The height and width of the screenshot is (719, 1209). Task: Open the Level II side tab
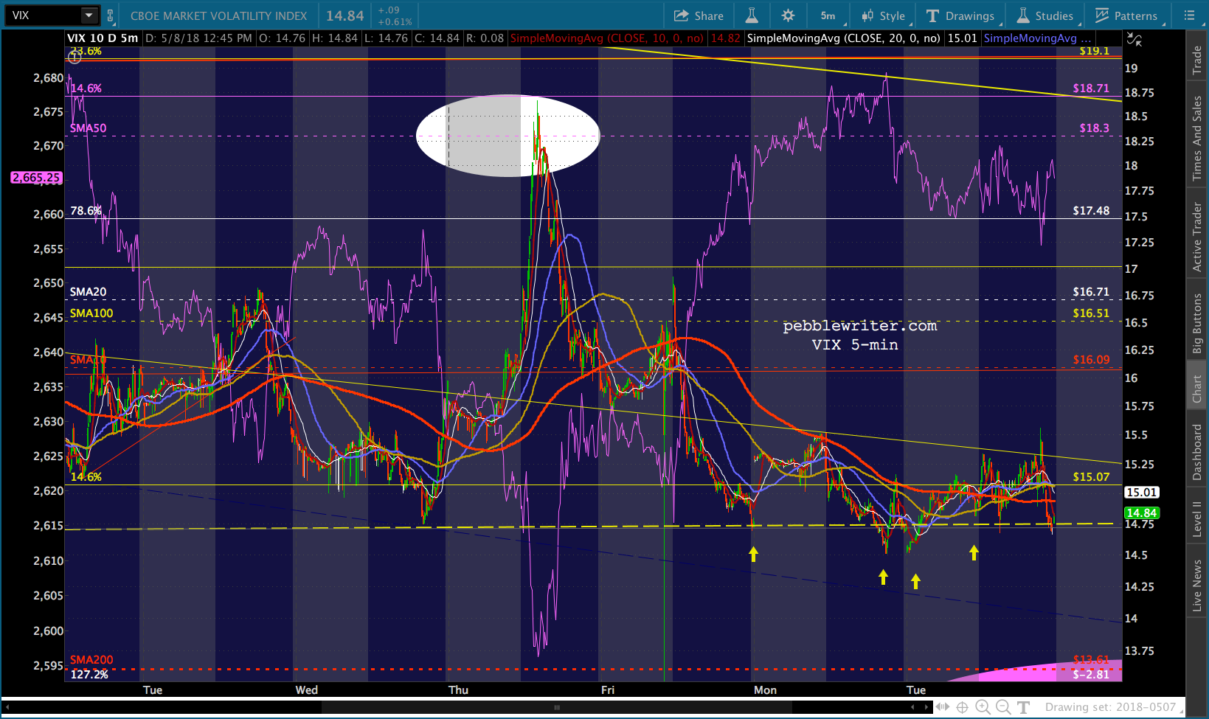point(1197,518)
